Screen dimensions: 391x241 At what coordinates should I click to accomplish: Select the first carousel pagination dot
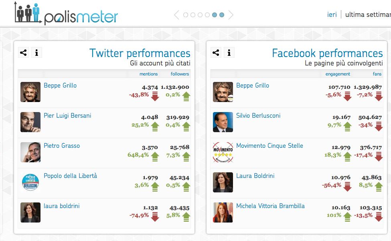point(186,15)
